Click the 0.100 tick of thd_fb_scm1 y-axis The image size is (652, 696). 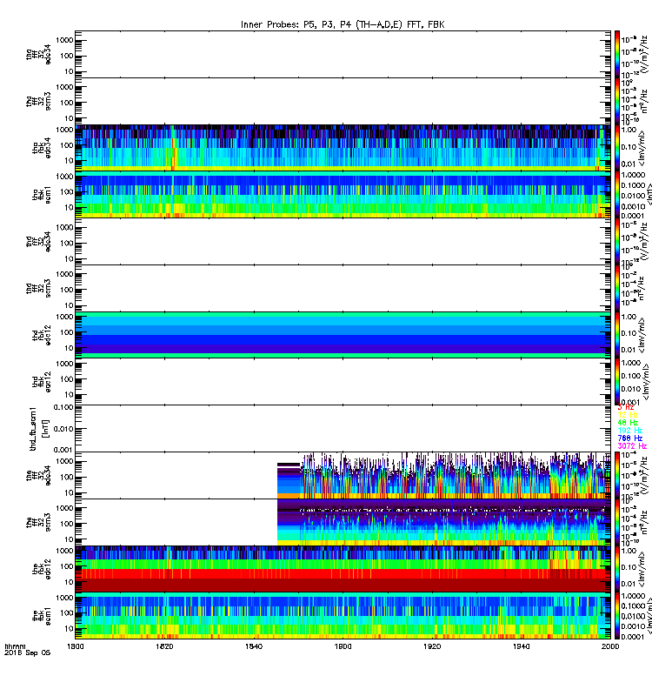63,407
